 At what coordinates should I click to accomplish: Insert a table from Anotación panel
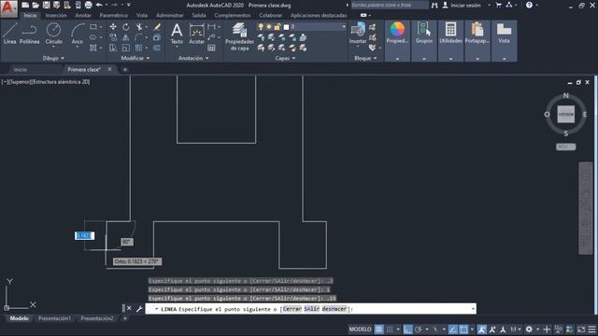[211, 48]
